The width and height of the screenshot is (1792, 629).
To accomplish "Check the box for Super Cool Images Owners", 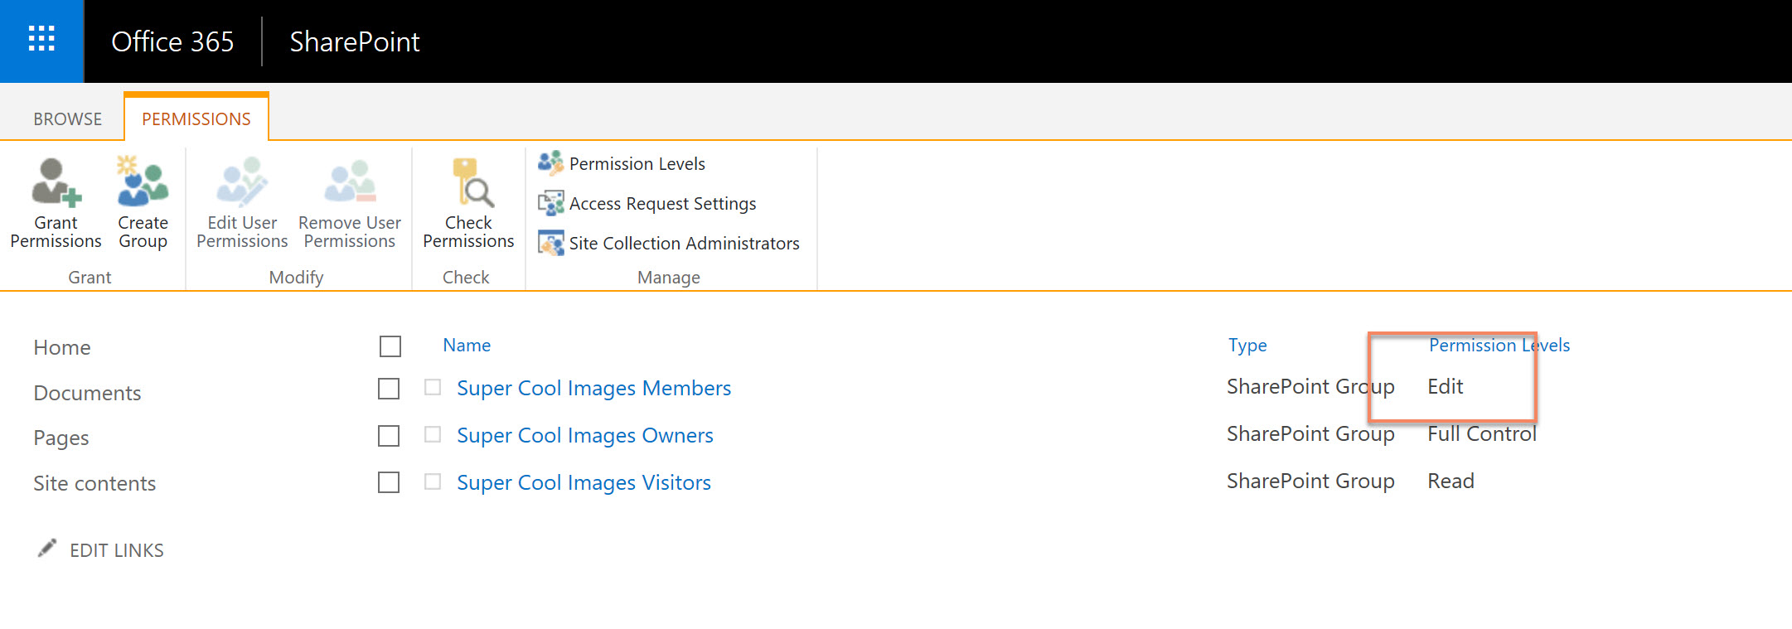I will click(x=389, y=436).
